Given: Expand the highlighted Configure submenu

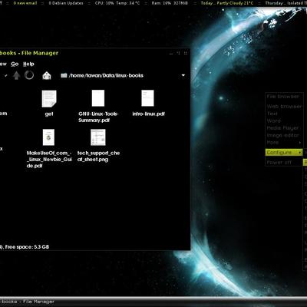Looking at the screenshot, I should pyautogui.click(x=284, y=152).
